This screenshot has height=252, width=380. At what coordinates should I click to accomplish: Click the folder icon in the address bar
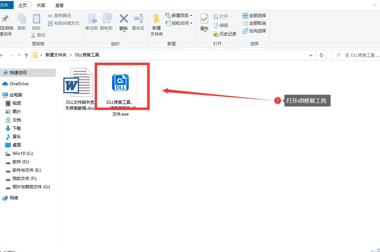click(35, 55)
